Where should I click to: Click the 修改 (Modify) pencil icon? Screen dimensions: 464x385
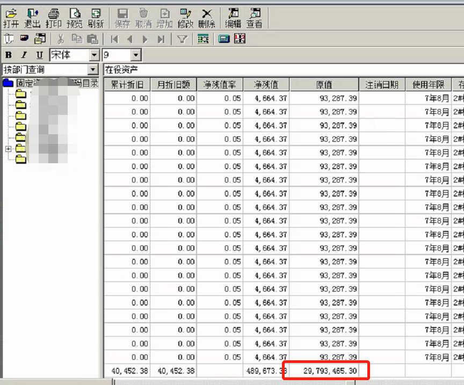tap(185, 18)
